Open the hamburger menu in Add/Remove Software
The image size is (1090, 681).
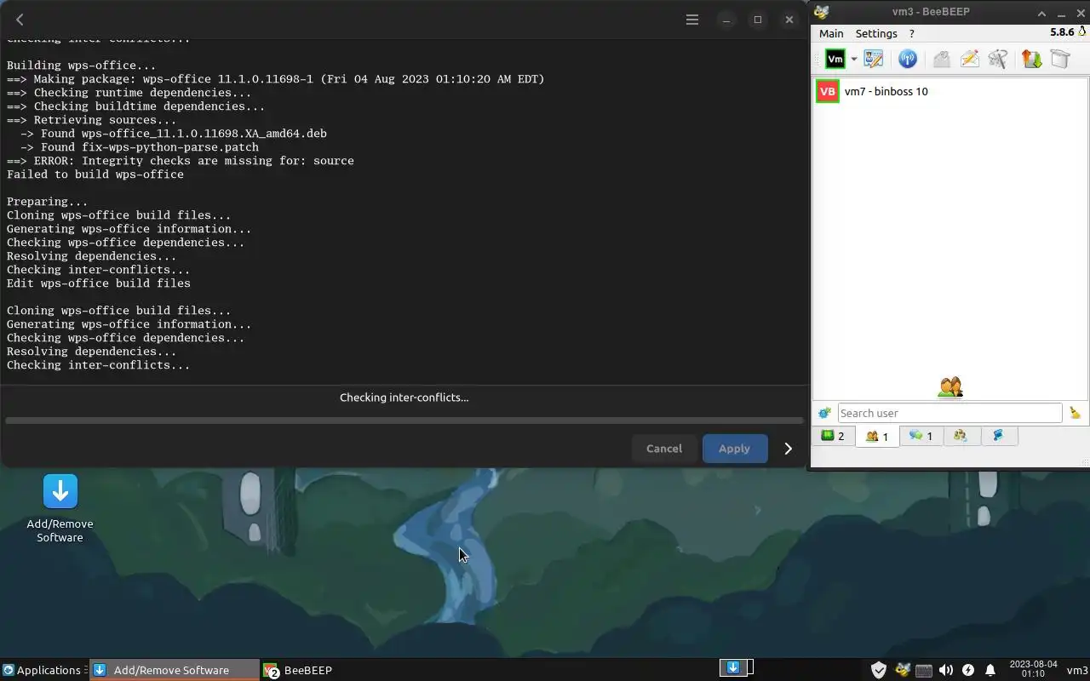coord(692,20)
